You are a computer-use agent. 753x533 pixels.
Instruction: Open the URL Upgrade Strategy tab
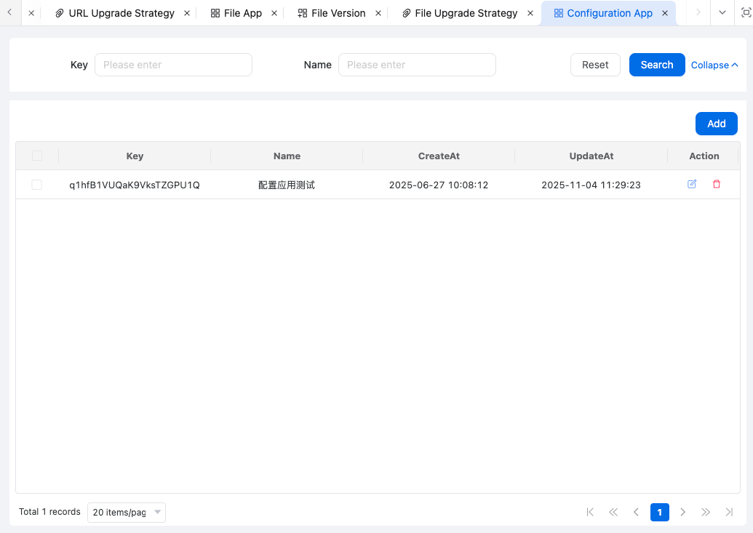[121, 13]
